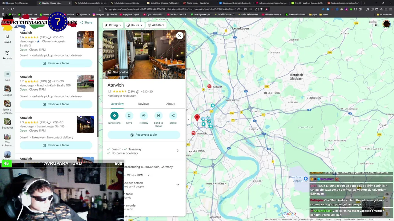394x221 pixels.
Task: Click Send Product Feedback at map bottom
Action: pyautogui.click(x=355, y=219)
